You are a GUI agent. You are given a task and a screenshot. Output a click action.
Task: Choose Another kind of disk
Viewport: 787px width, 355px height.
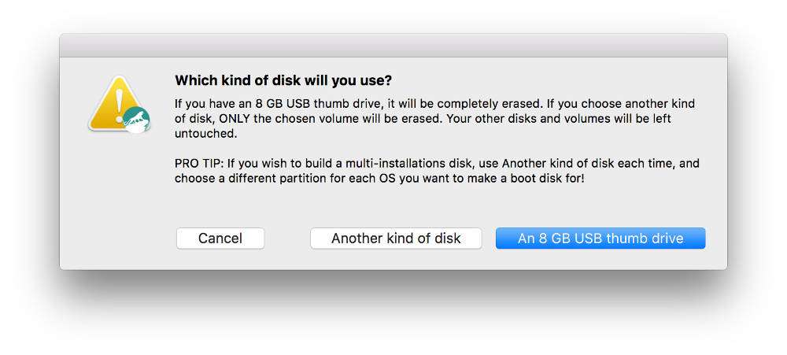tap(396, 239)
